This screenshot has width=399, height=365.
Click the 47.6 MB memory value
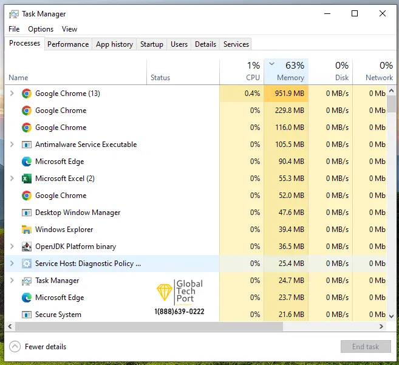click(292, 213)
